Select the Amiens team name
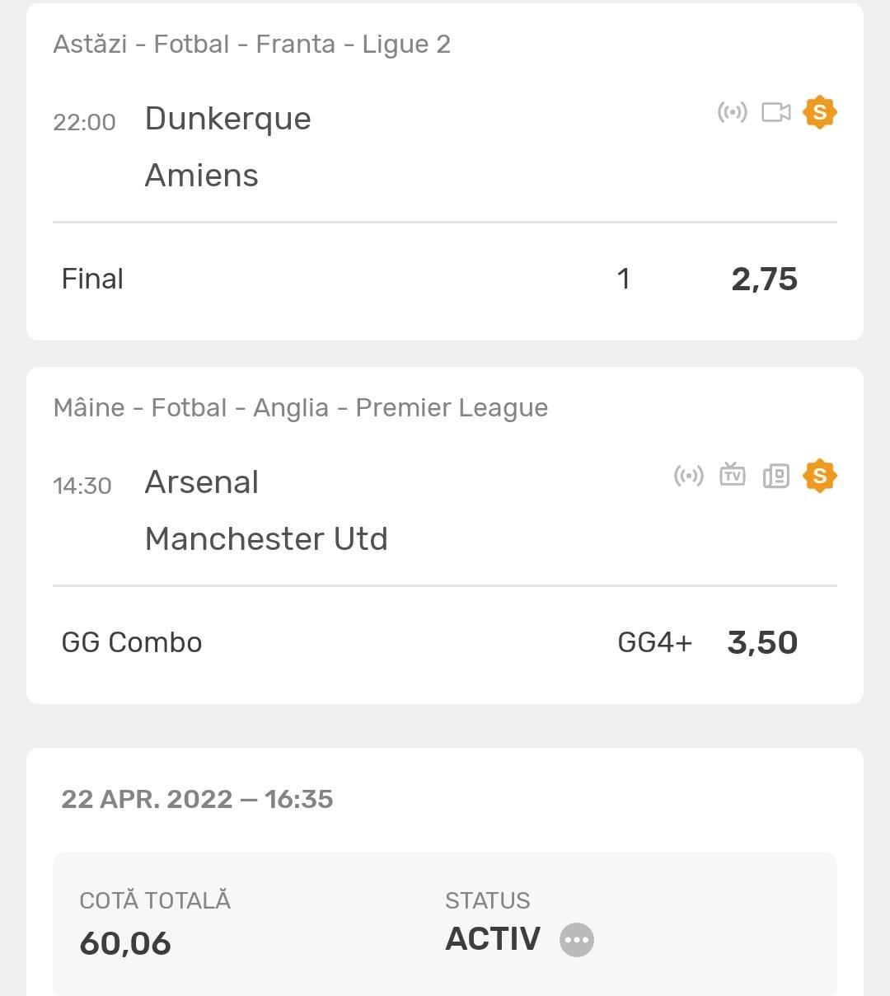 201,176
